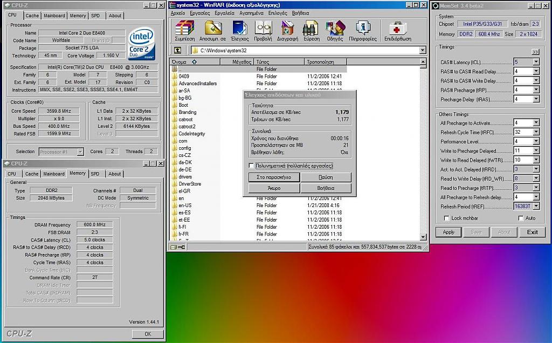
Task: Switch to Mainboard tab in the top CPU-Z window
Action: point(54,16)
